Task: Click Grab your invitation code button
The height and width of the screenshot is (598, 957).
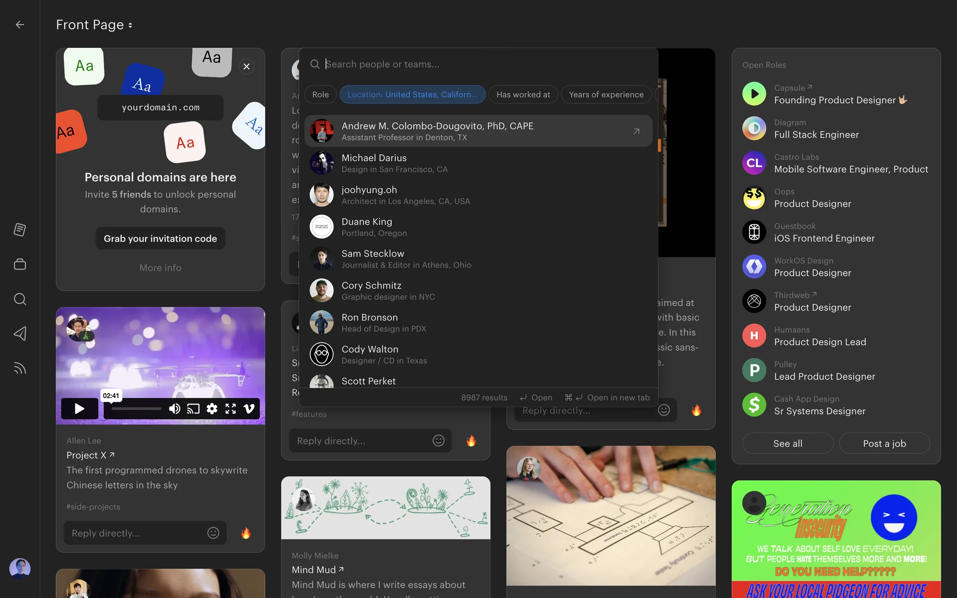Action: [x=160, y=239]
